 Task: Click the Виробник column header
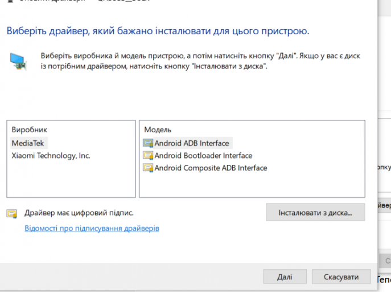(x=30, y=129)
